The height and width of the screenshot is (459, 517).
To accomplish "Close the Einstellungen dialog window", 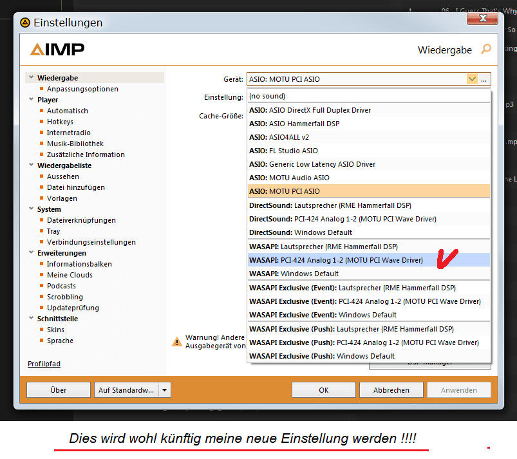I will [x=482, y=19].
